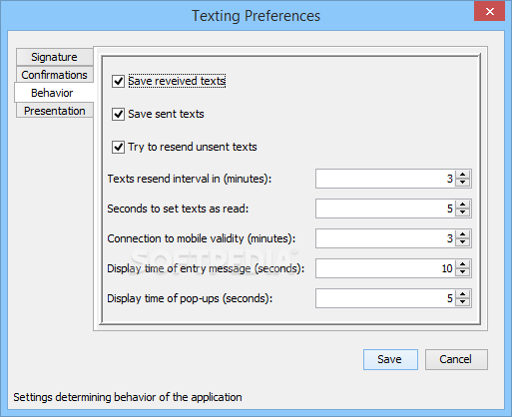This screenshot has height=417, width=512.
Task: Cancel the preferences dialog
Action: tap(456, 359)
